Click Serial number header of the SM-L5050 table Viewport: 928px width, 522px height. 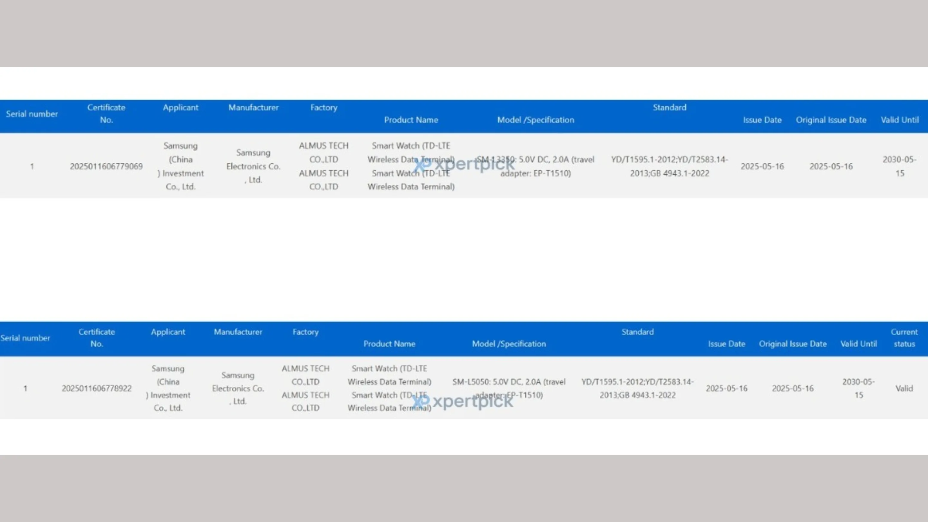pos(25,338)
